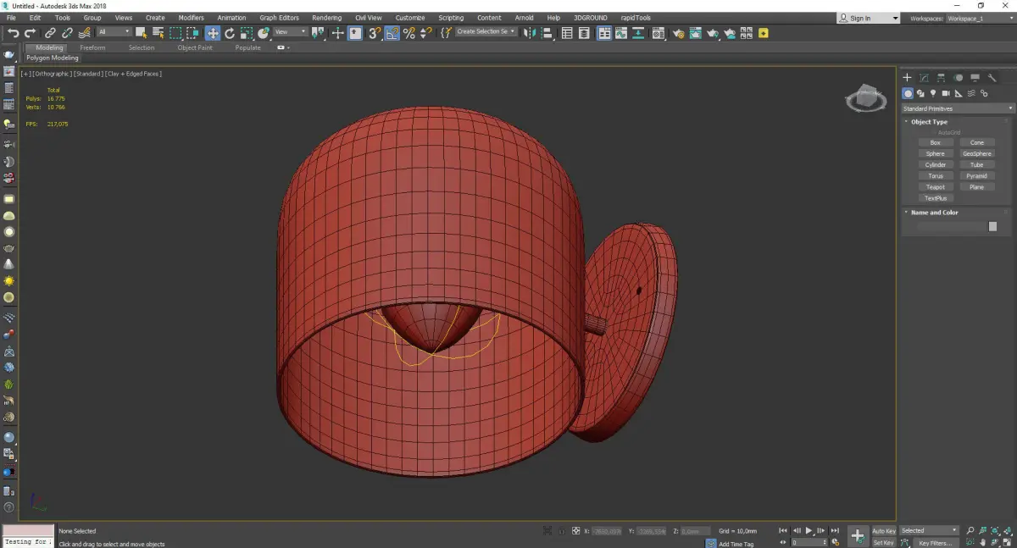Open the selection filter 'All' dropdown
The width and height of the screenshot is (1017, 548).
(114, 32)
